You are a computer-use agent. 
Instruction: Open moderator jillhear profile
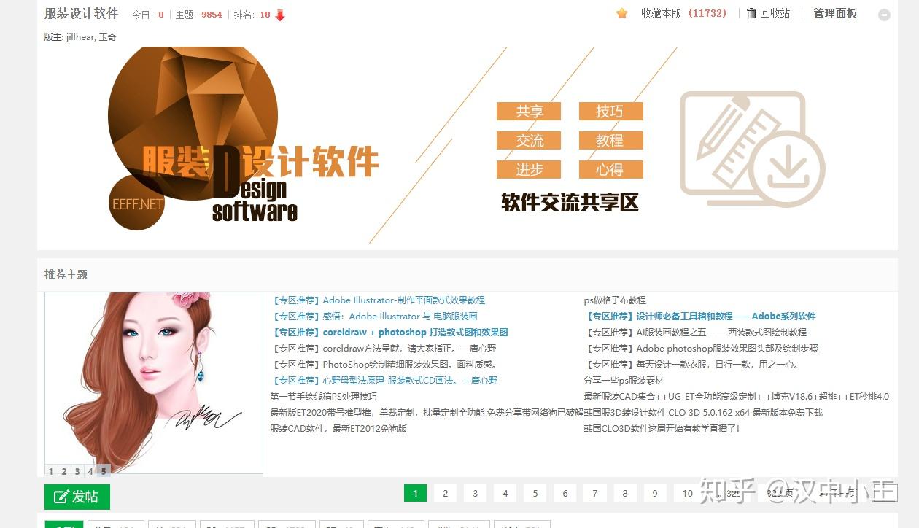80,36
